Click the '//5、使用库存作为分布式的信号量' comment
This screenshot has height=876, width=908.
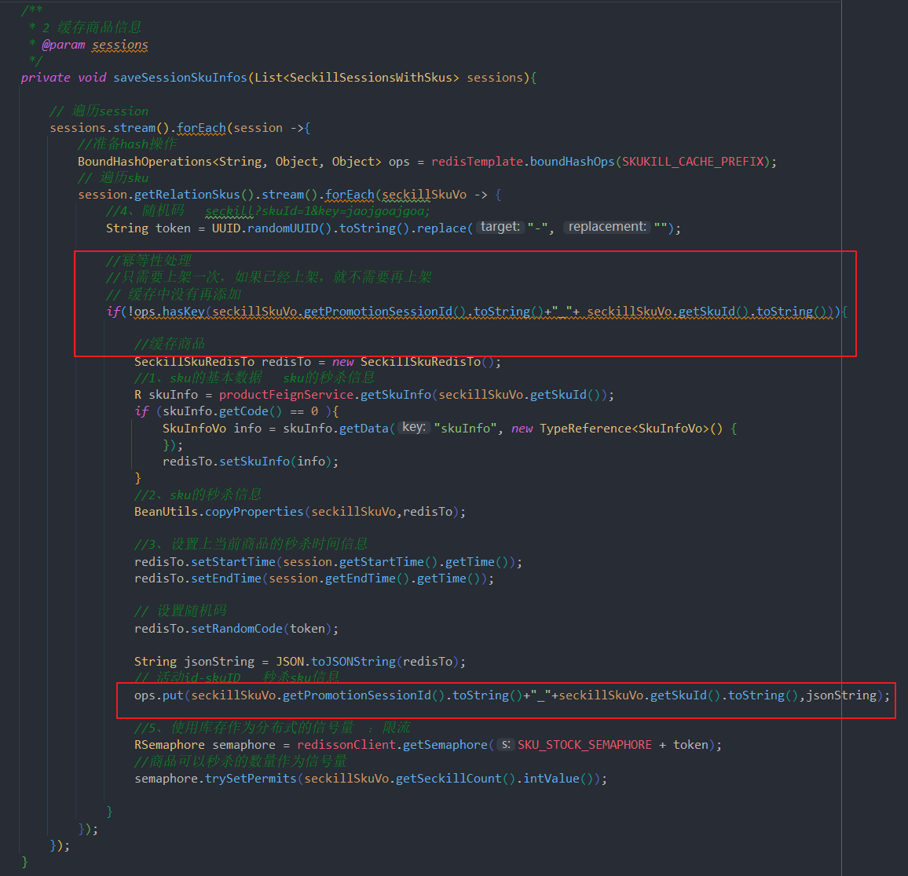pos(243,728)
